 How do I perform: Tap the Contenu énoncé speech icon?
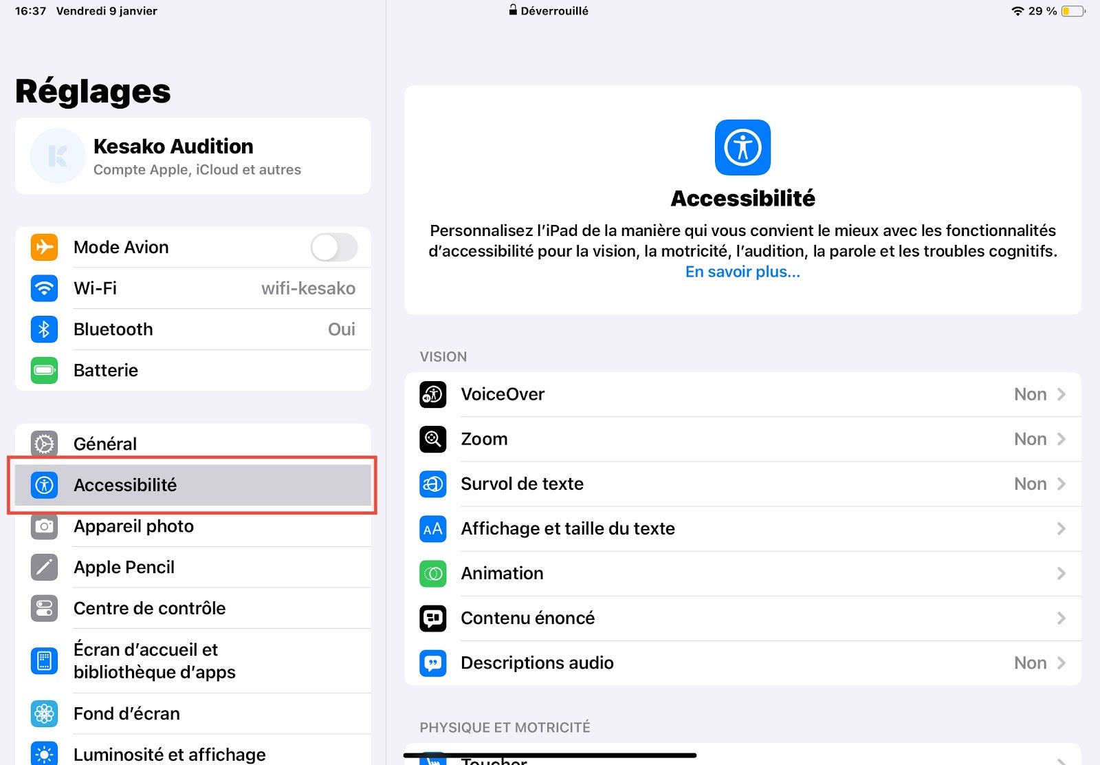pos(433,618)
